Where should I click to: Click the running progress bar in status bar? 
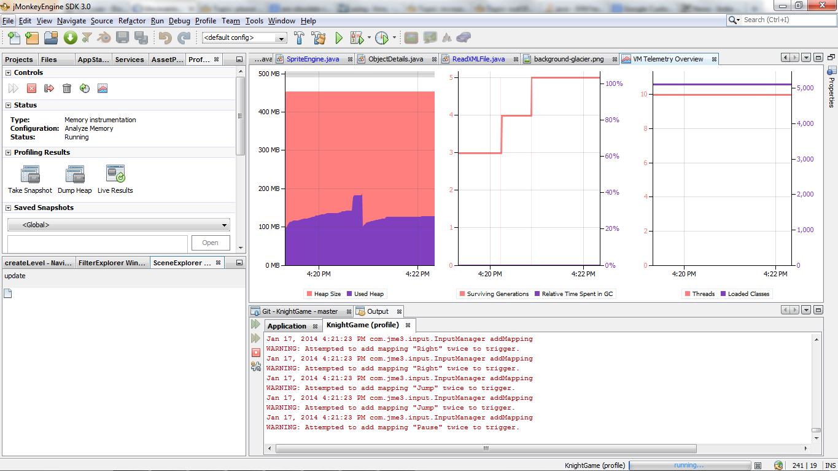[689, 465]
